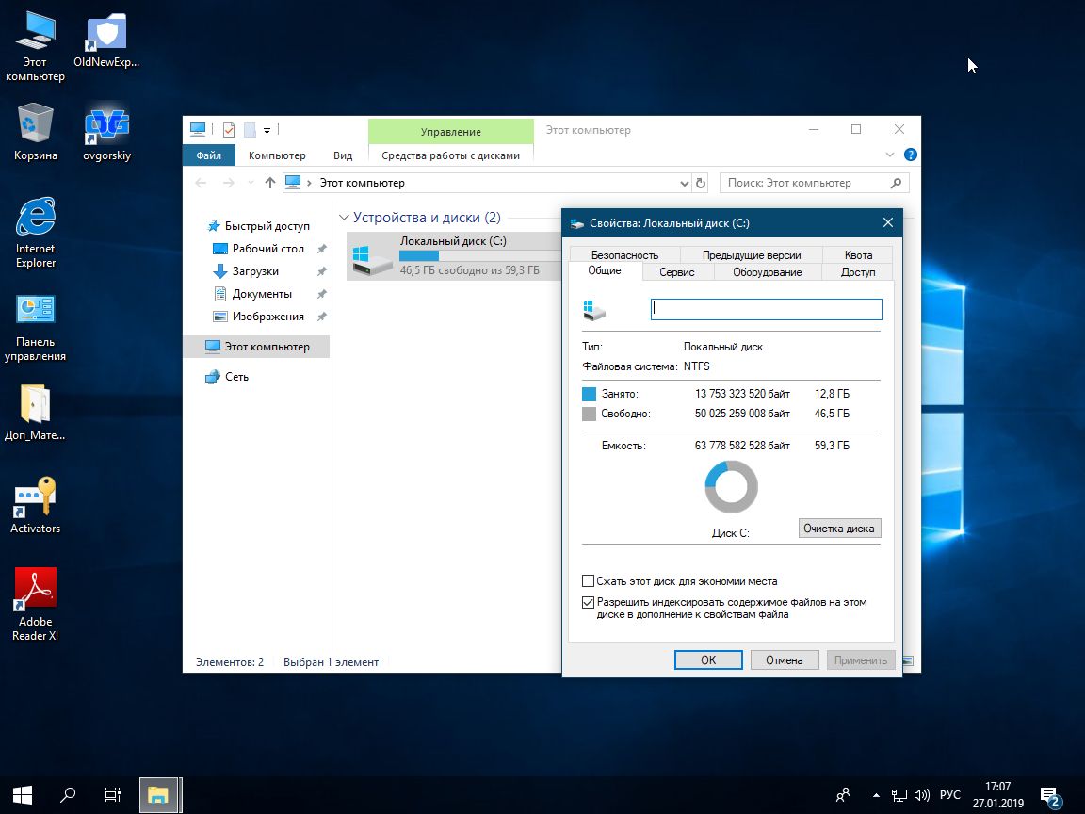Click the up-arrow navigation button in Explorer
1085x814 pixels.
270,183
